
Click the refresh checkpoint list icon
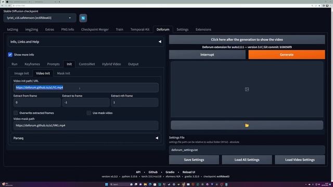point(83,18)
